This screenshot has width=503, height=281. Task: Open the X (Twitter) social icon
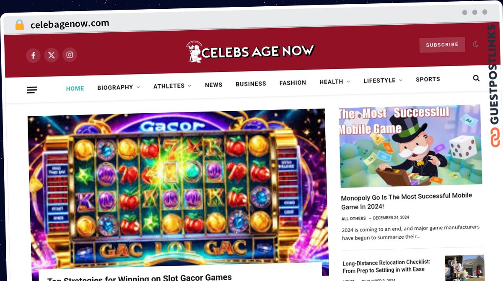tap(52, 55)
